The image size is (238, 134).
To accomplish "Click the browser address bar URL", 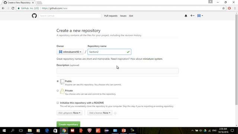I will pos(55,8).
